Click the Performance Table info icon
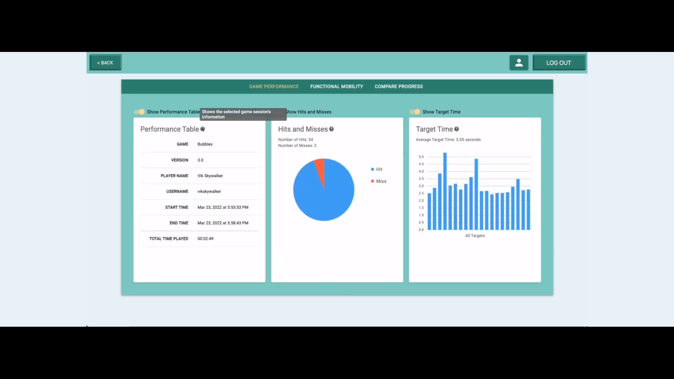This screenshot has height=379, width=674. (203, 129)
